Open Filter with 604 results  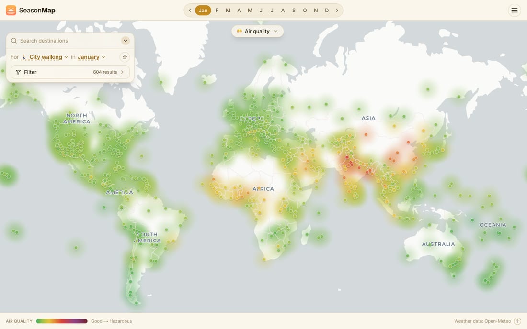(x=70, y=72)
